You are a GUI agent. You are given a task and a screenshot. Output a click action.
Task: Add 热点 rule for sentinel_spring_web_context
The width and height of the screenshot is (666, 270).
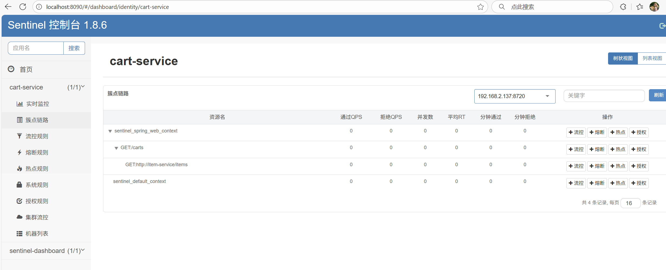[x=618, y=132]
